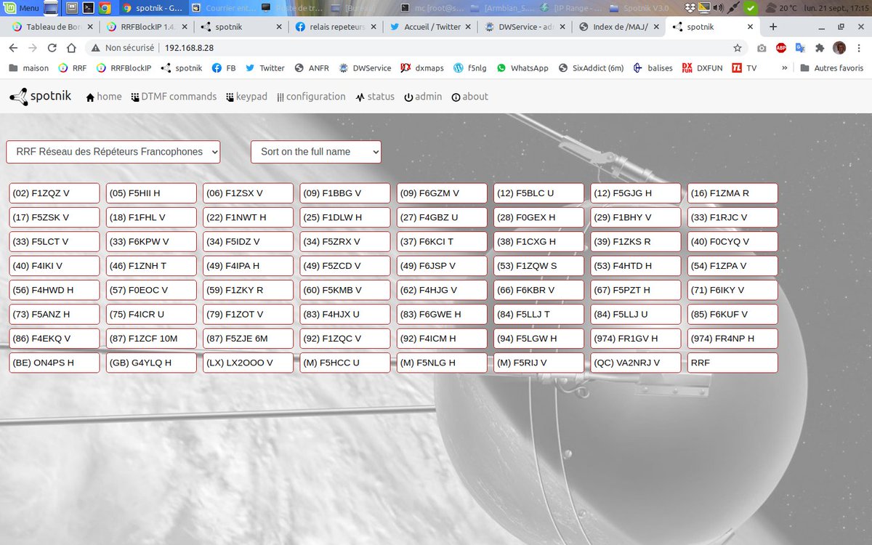The image size is (872, 545).
Task: Open the FB Facebook bookmark
Action: click(224, 68)
